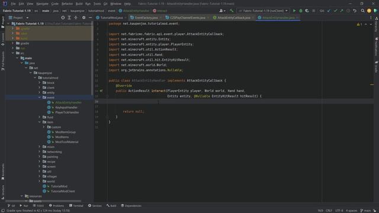
Task: Toggle the Notifications tool window on right stripe
Action: (377, 47)
